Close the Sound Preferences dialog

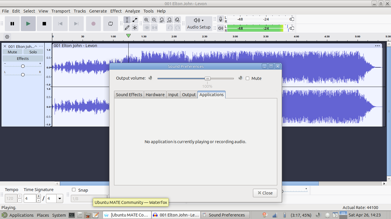point(265,193)
